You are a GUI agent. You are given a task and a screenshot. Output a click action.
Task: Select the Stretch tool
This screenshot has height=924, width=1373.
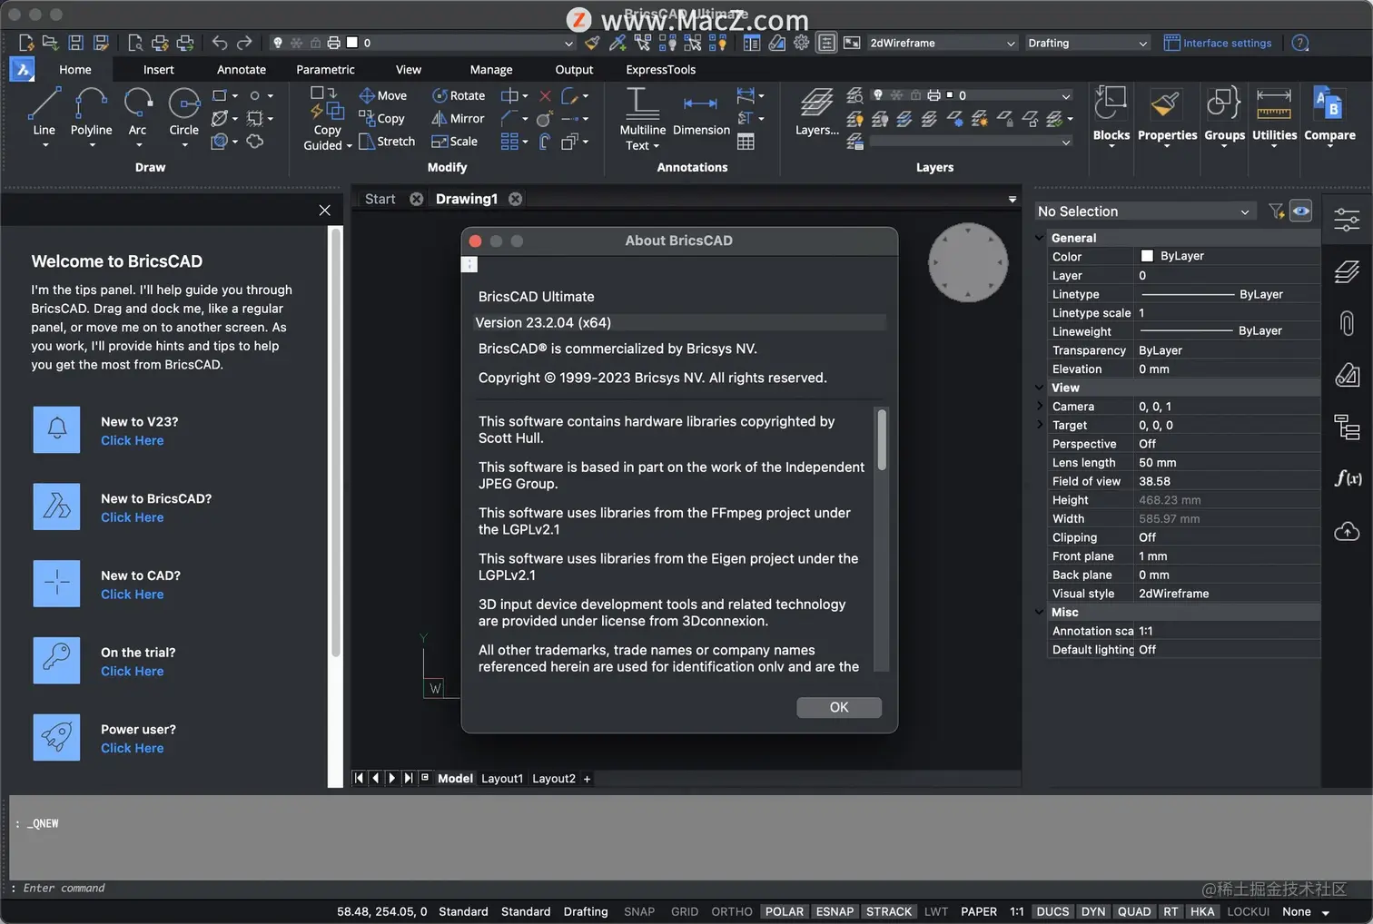pyautogui.click(x=387, y=142)
